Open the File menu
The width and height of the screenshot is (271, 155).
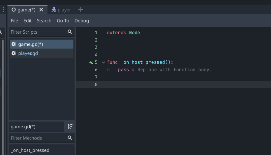15,21
